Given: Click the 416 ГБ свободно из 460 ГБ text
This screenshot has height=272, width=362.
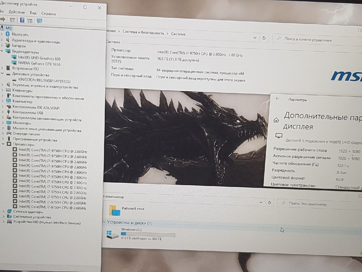Looking at the screenshot, I should [x=141, y=238].
